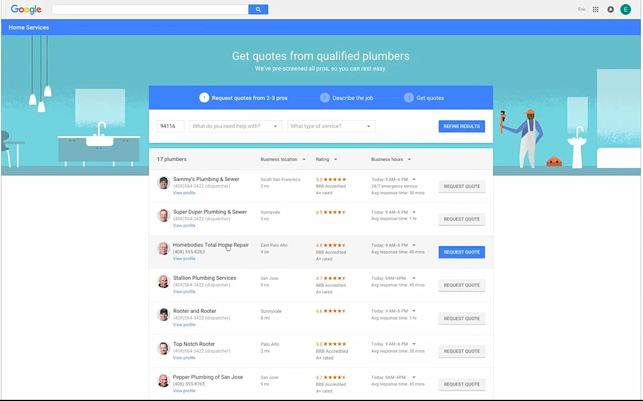Click the 94116 zip code field
This screenshot has height=401, width=643.
pos(170,126)
